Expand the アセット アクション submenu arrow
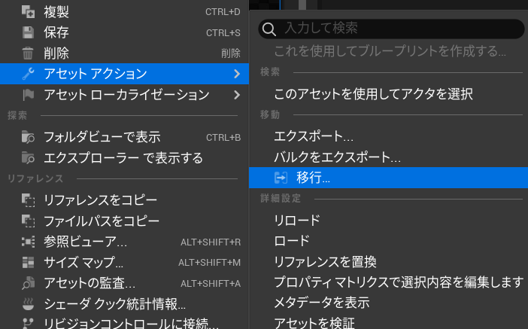Screen dimensions: 528x329 pyautogui.click(x=237, y=74)
